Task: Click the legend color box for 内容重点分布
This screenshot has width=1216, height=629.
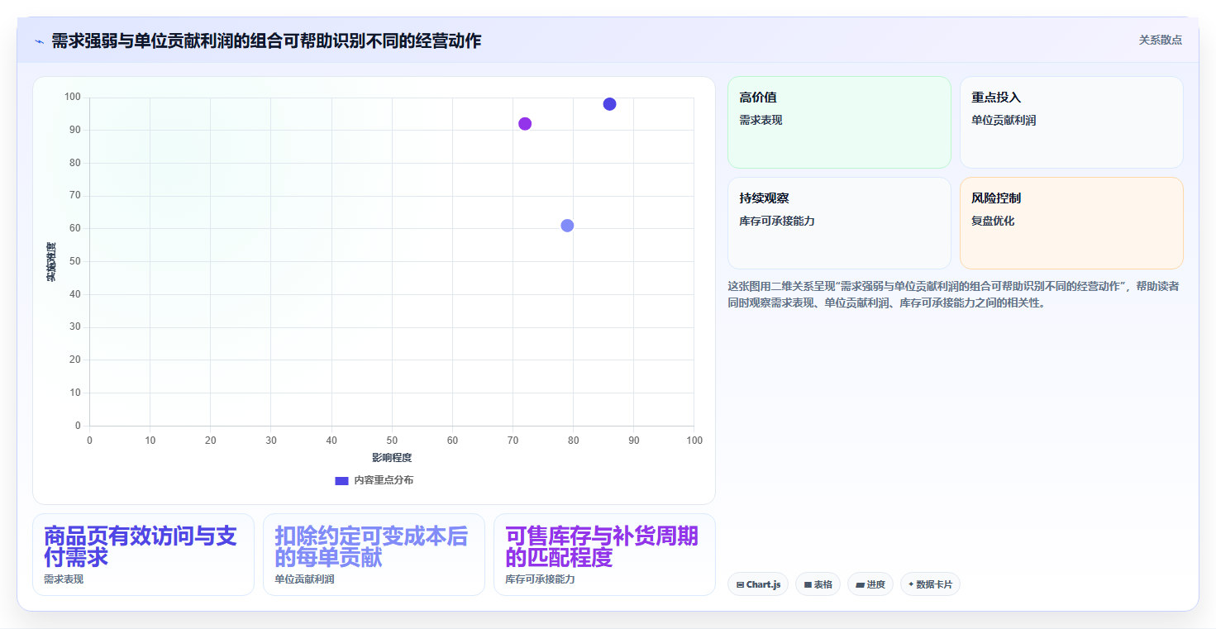Action: [341, 480]
